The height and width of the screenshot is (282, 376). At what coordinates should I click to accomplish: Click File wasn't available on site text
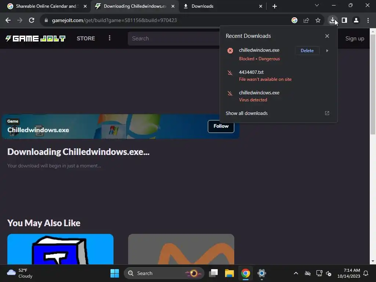265,79
